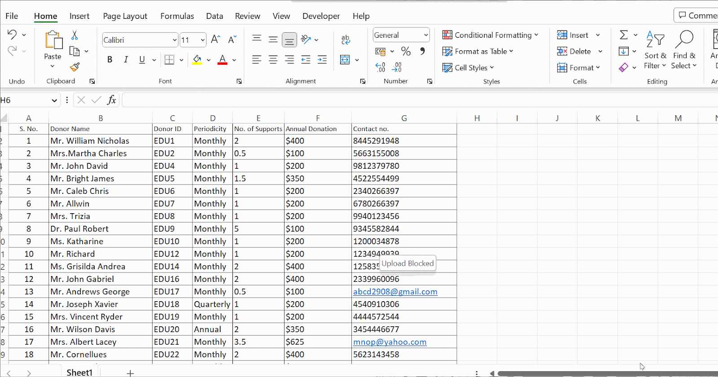Open the Page Layout tab
The width and height of the screenshot is (718, 377).
click(x=125, y=16)
